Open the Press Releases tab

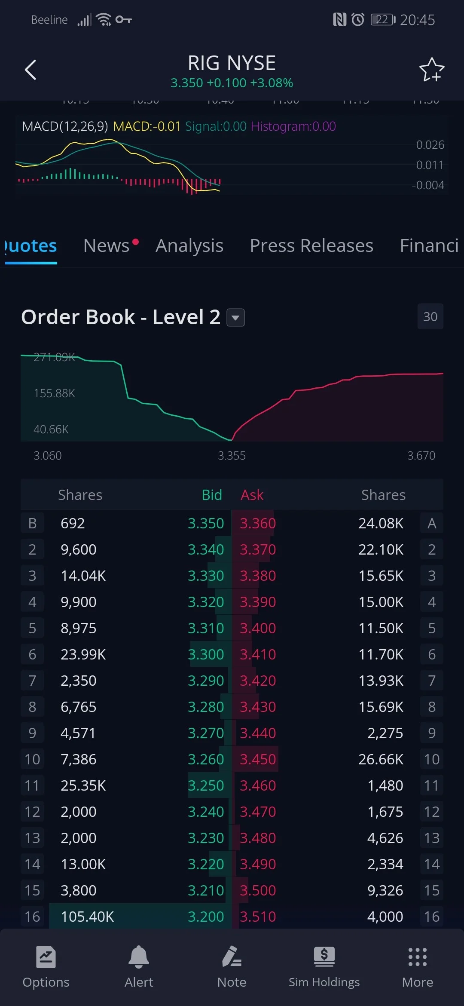tap(311, 246)
